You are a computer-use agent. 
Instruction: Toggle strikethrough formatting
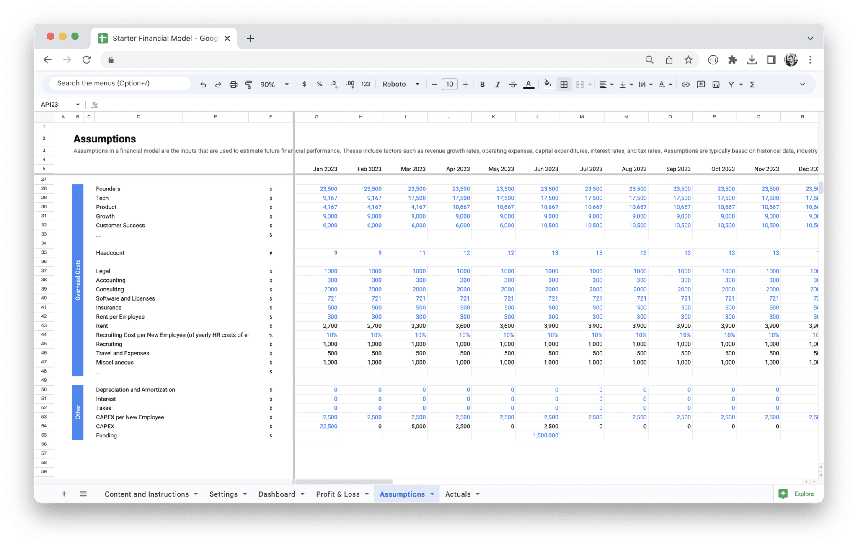513,84
